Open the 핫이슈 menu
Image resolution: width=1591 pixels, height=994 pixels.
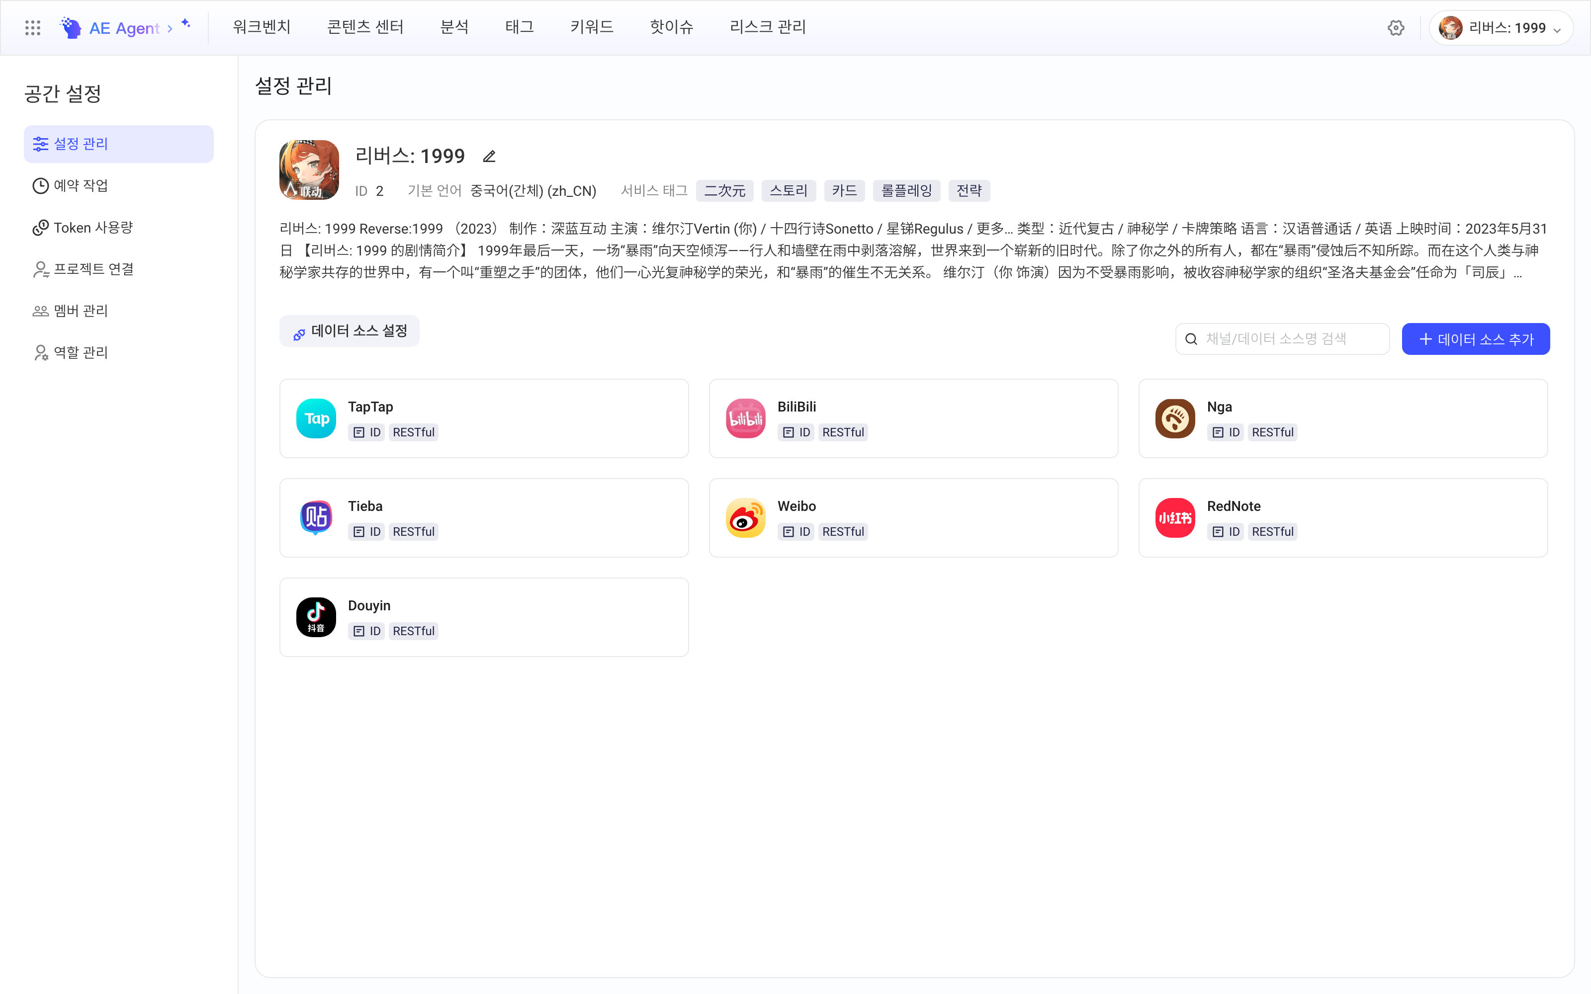(671, 27)
